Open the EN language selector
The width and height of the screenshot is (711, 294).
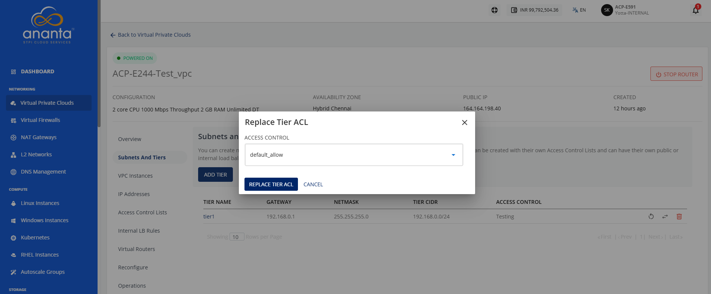point(579,10)
